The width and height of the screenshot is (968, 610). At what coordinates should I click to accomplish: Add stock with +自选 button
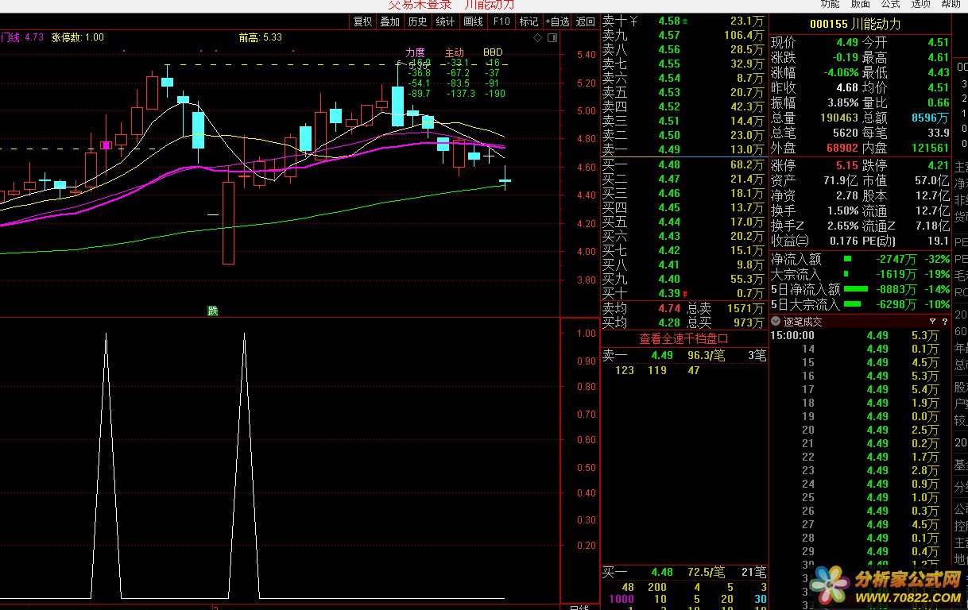[x=557, y=21]
